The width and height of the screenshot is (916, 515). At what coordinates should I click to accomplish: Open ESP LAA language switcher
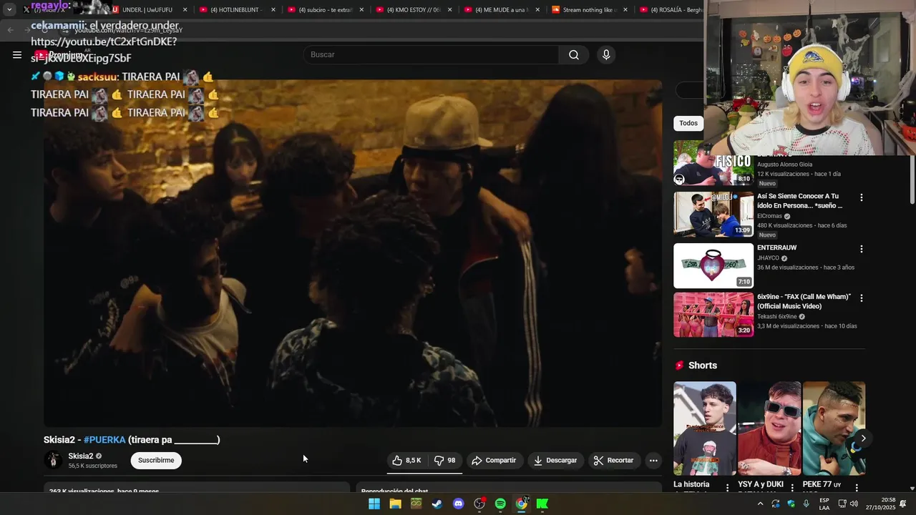(x=824, y=504)
